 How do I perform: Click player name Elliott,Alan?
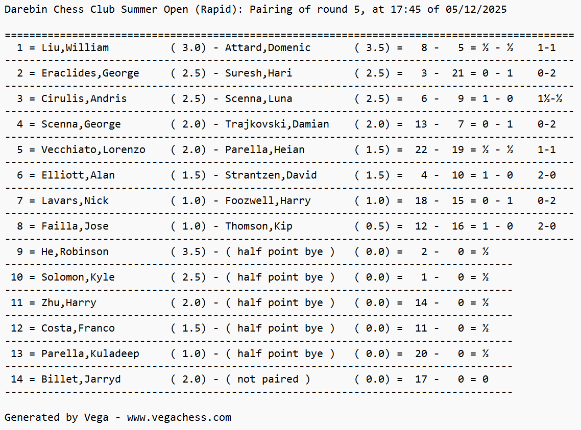pos(78,175)
